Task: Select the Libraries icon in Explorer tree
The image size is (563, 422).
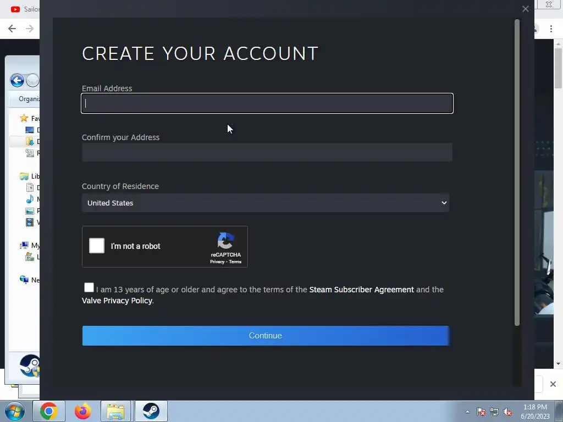Action: coord(24,176)
